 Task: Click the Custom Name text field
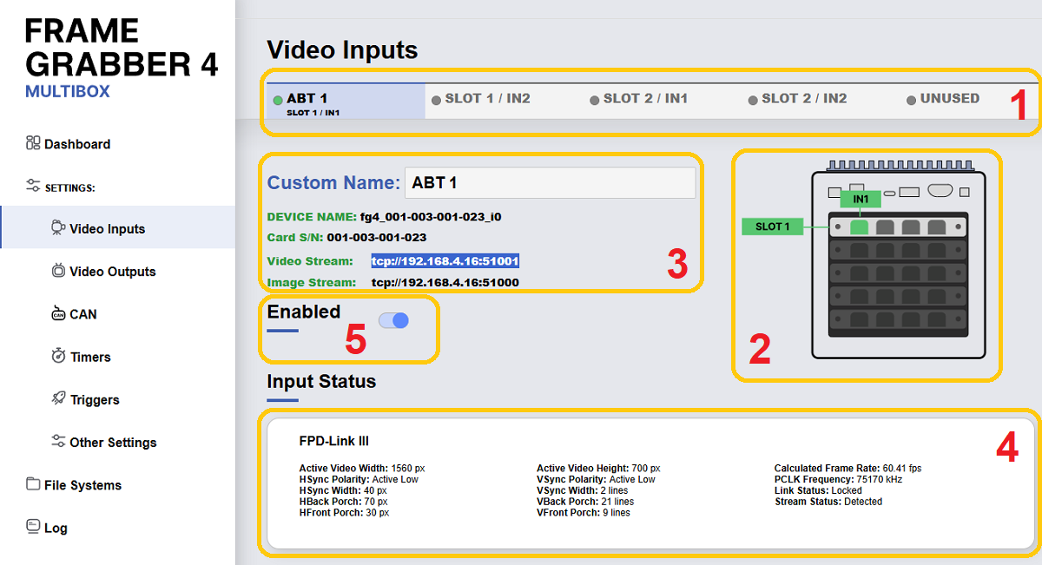click(550, 183)
